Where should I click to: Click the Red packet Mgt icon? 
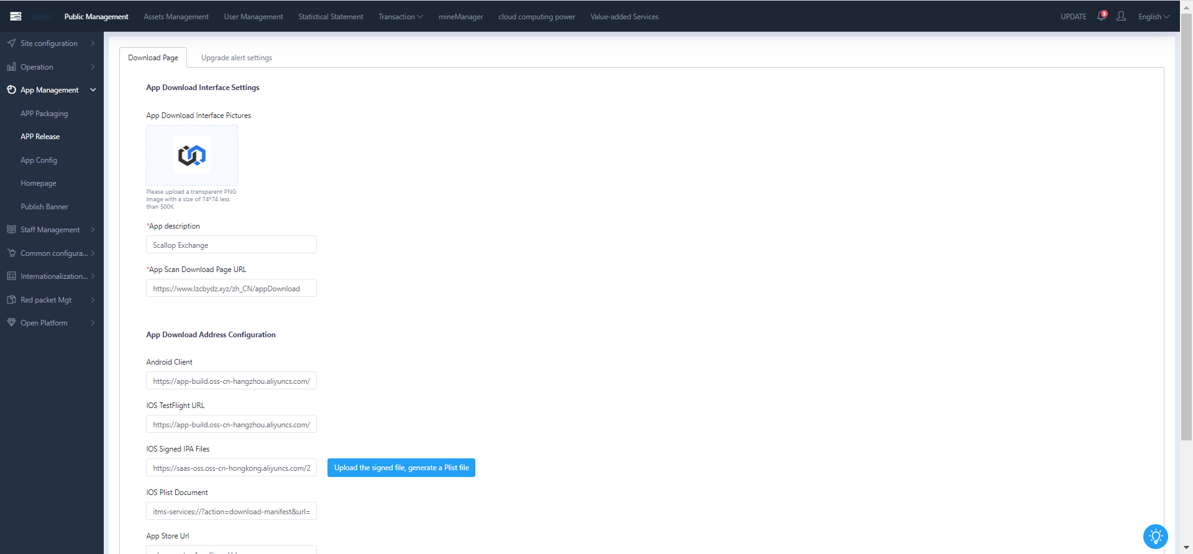click(x=11, y=299)
